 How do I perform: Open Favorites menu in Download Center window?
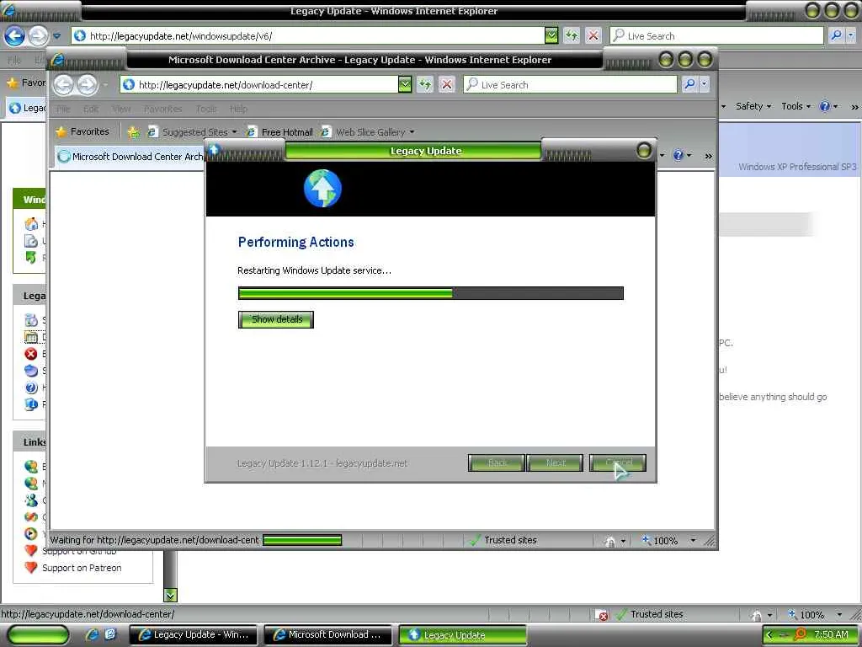pyautogui.click(x=162, y=109)
